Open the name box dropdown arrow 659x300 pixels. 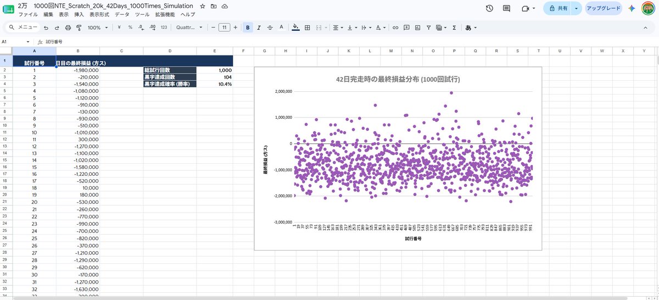tap(28, 42)
